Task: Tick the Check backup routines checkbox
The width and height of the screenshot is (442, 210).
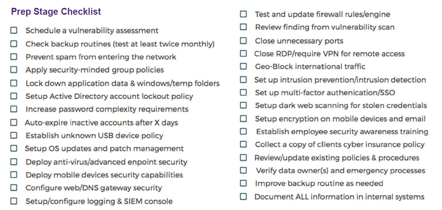Action: 14,44
